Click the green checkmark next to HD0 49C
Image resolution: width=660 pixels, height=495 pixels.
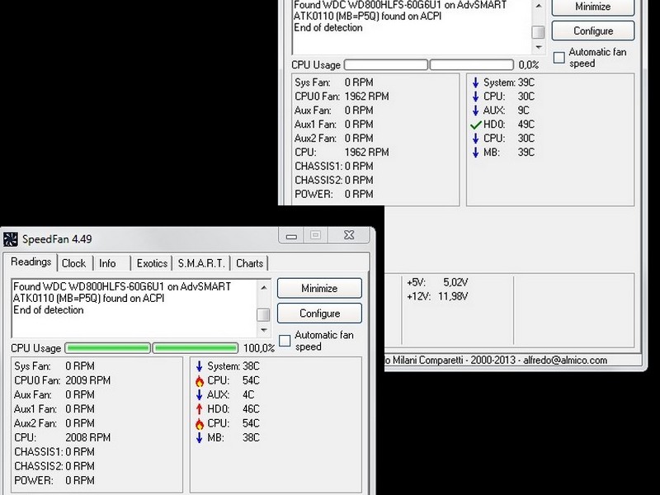click(475, 125)
